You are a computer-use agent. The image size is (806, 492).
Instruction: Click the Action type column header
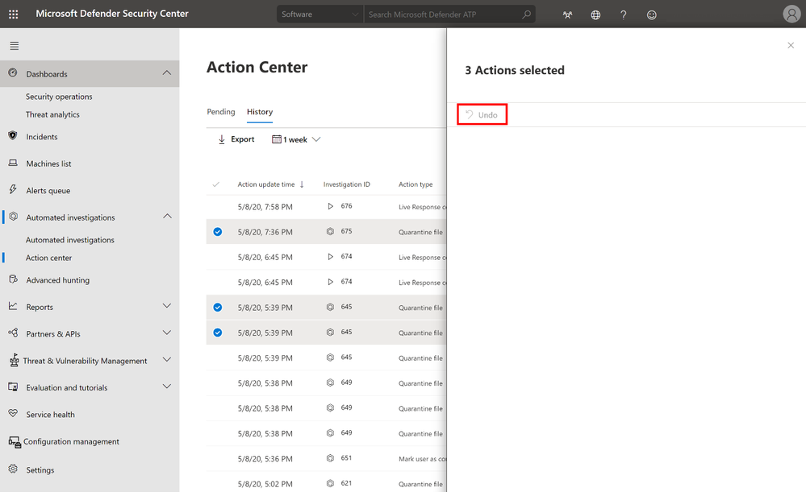tap(416, 184)
